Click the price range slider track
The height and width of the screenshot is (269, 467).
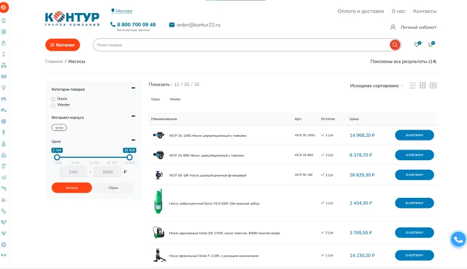click(x=93, y=157)
